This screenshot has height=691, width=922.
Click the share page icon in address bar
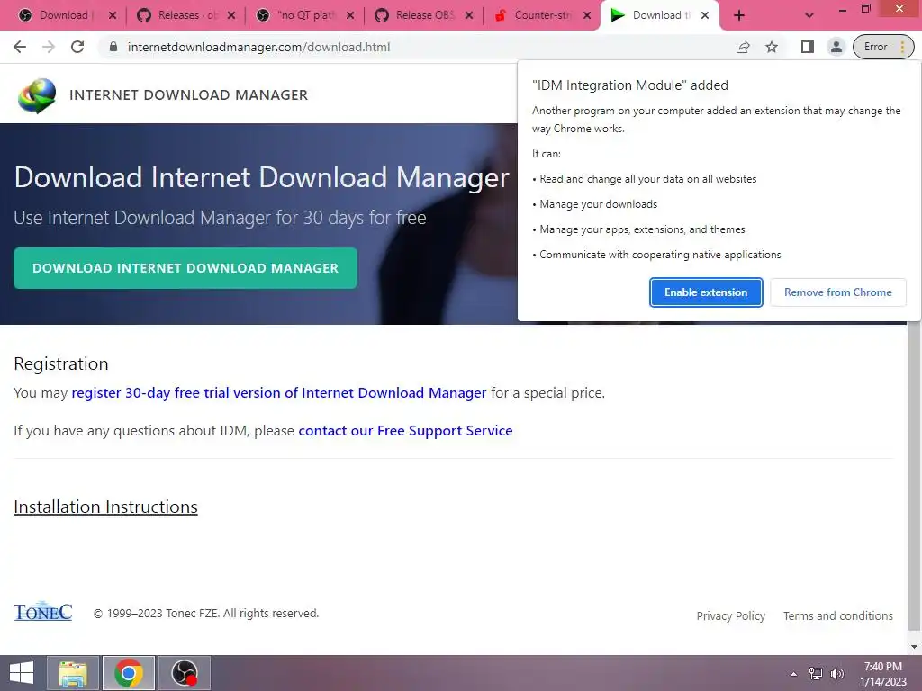click(743, 47)
